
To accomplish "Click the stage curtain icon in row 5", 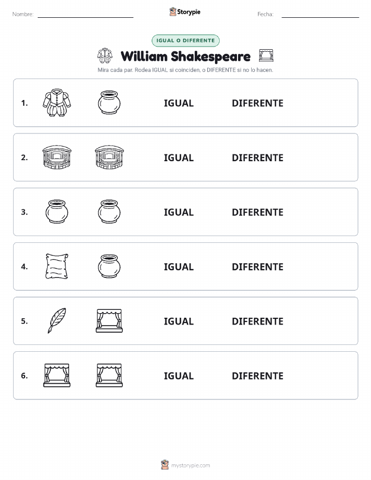I will pos(109,321).
